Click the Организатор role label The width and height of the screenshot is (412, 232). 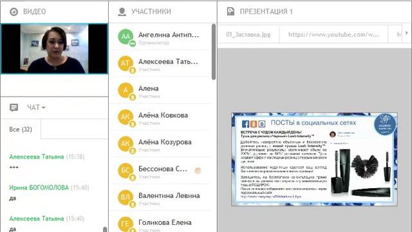pos(154,43)
